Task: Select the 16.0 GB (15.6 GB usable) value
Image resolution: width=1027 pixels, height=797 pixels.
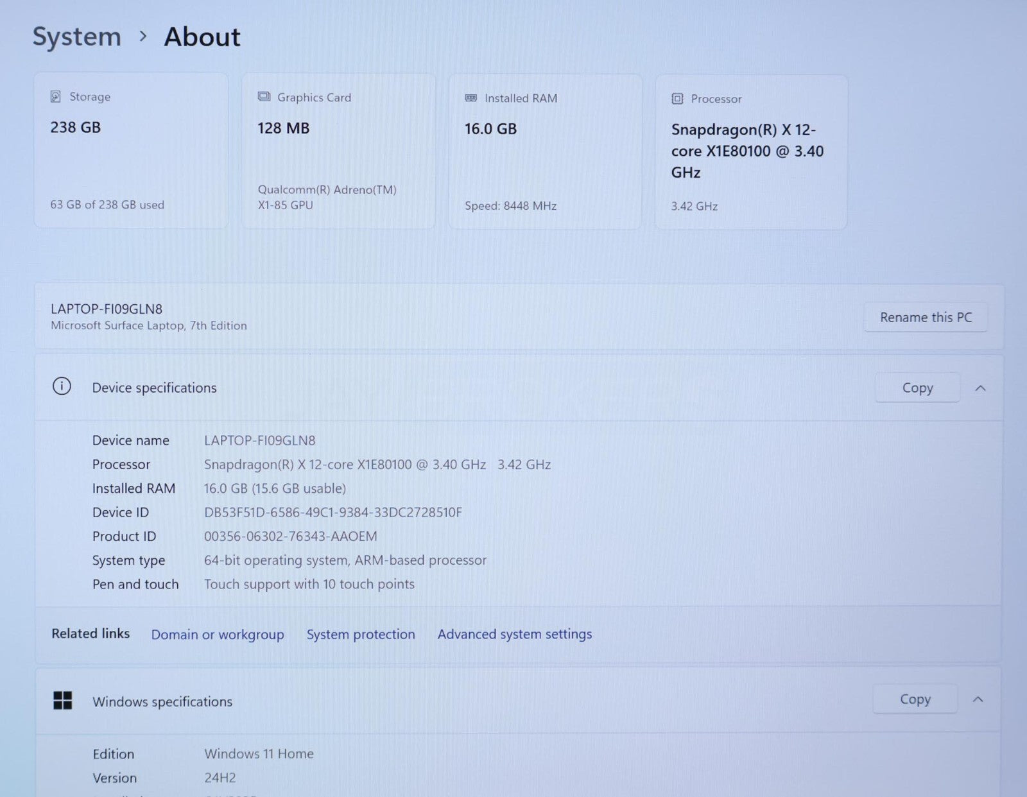Action: click(x=275, y=488)
